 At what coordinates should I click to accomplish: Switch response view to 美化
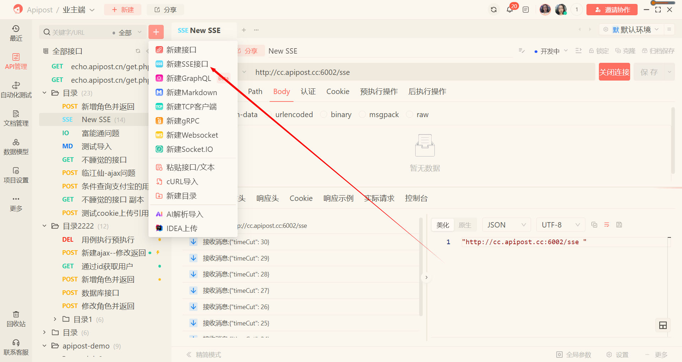443,225
